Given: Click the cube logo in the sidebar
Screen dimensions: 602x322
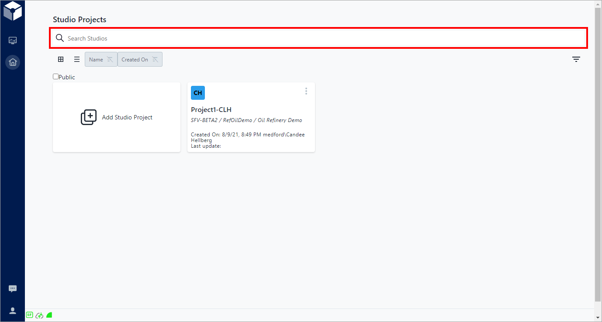Looking at the screenshot, I should [x=12, y=11].
